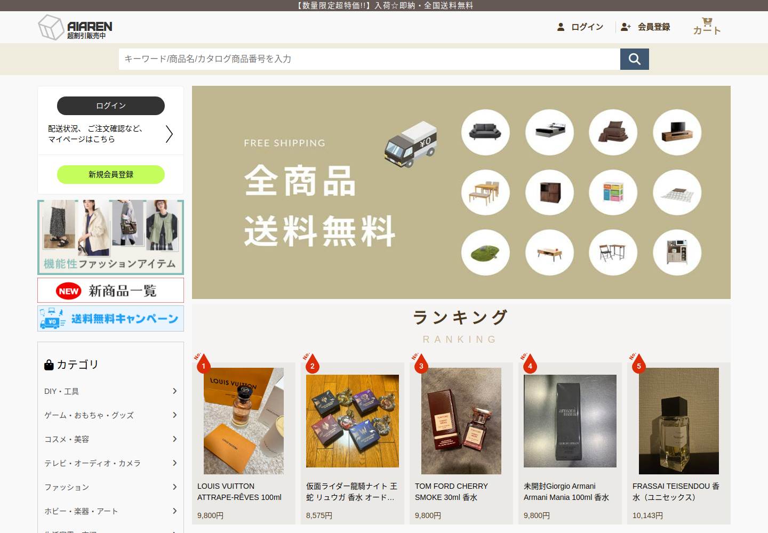Viewport: 768px width, 533px height.
Task: Select the folding desk and chair icon
Action: click(x=613, y=253)
